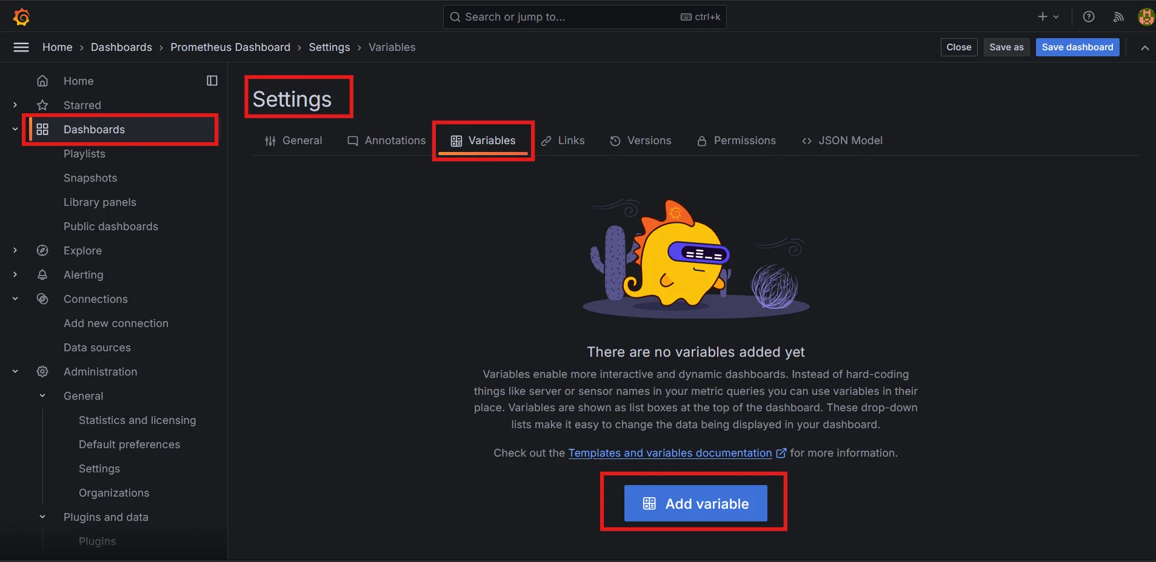
Task: Click the Connections icon in sidebar
Action: pos(42,299)
